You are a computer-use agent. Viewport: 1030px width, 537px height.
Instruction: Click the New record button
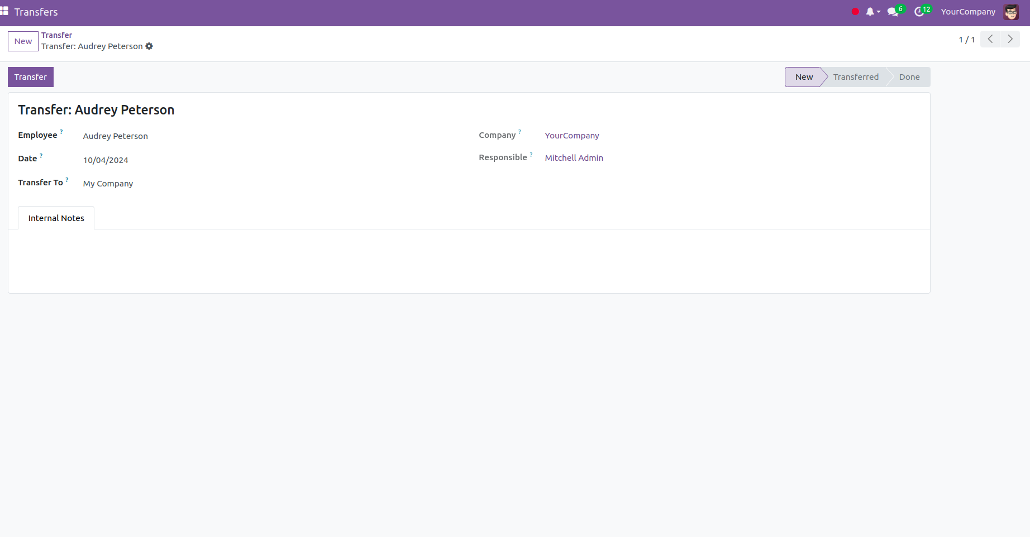click(x=23, y=41)
